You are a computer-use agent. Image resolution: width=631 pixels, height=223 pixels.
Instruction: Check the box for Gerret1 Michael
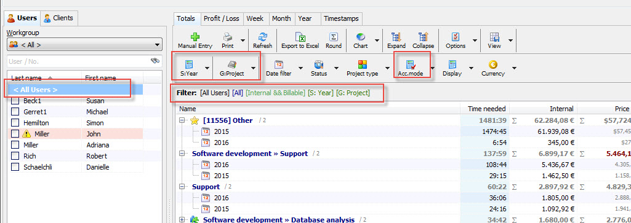tap(15, 112)
